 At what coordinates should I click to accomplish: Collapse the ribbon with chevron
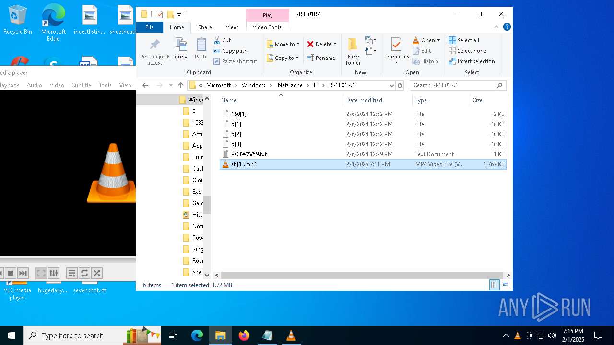click(x=497, y=27)
